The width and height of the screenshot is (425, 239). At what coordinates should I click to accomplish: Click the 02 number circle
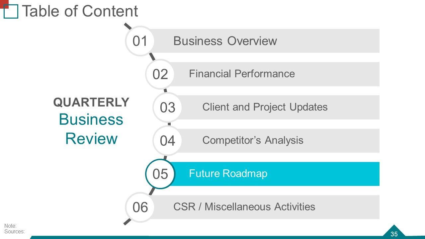tap(160, 74)
